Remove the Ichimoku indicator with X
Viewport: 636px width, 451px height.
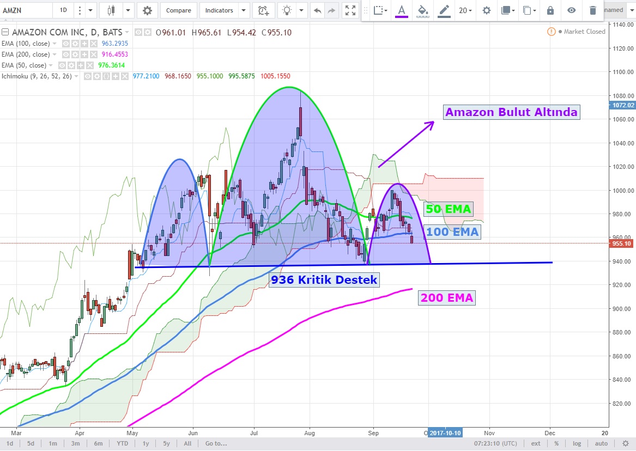pos(125,76)
